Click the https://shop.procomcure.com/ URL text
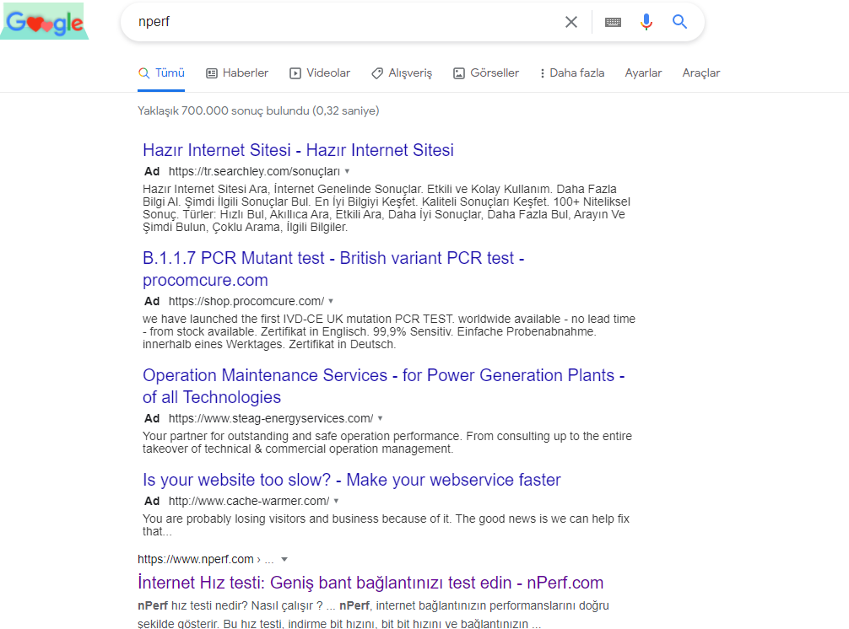Image resolution: width=849 pixels, height=629 pixels. 246,301
